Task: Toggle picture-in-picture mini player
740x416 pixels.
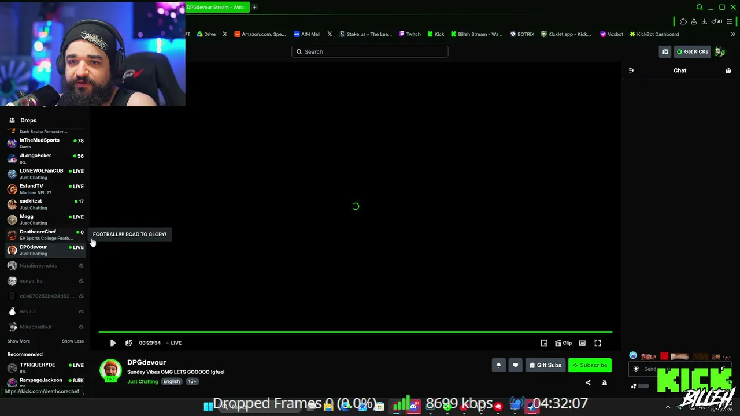Action: point(544,343)
